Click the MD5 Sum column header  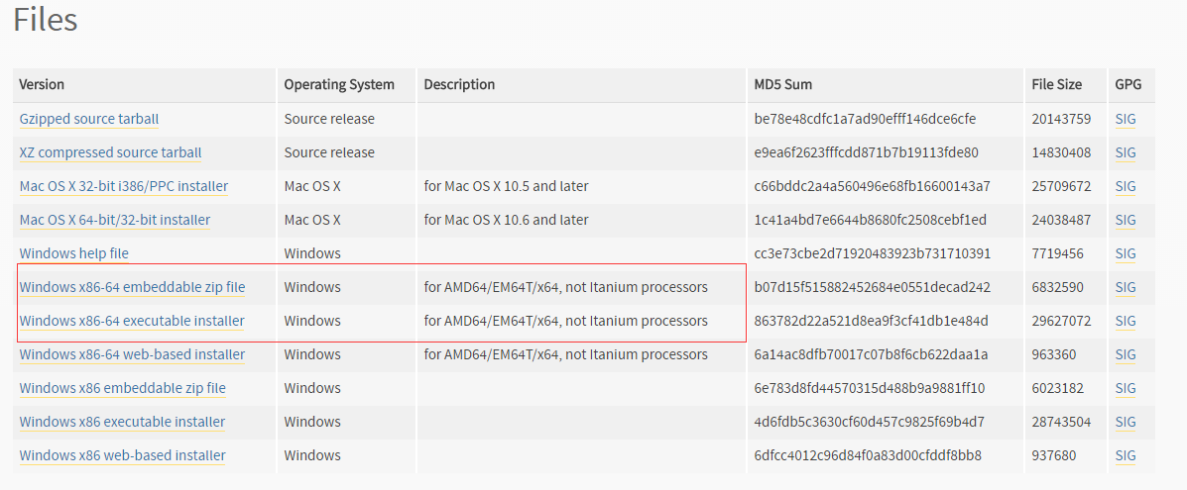[x=782, y=84]
